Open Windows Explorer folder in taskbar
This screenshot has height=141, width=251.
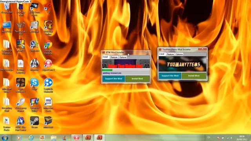coord(54,137)
